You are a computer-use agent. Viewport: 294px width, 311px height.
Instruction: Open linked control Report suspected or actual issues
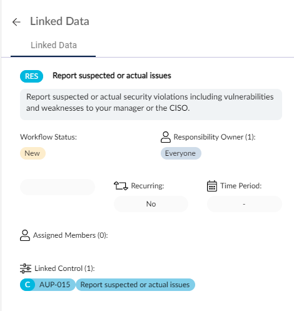(x=135, y=285)
